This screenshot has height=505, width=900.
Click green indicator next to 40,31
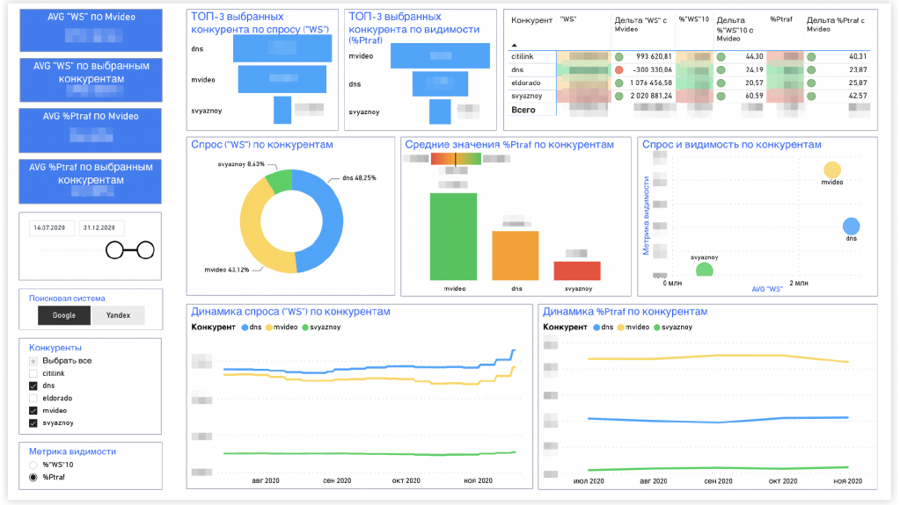coord(811,57)
